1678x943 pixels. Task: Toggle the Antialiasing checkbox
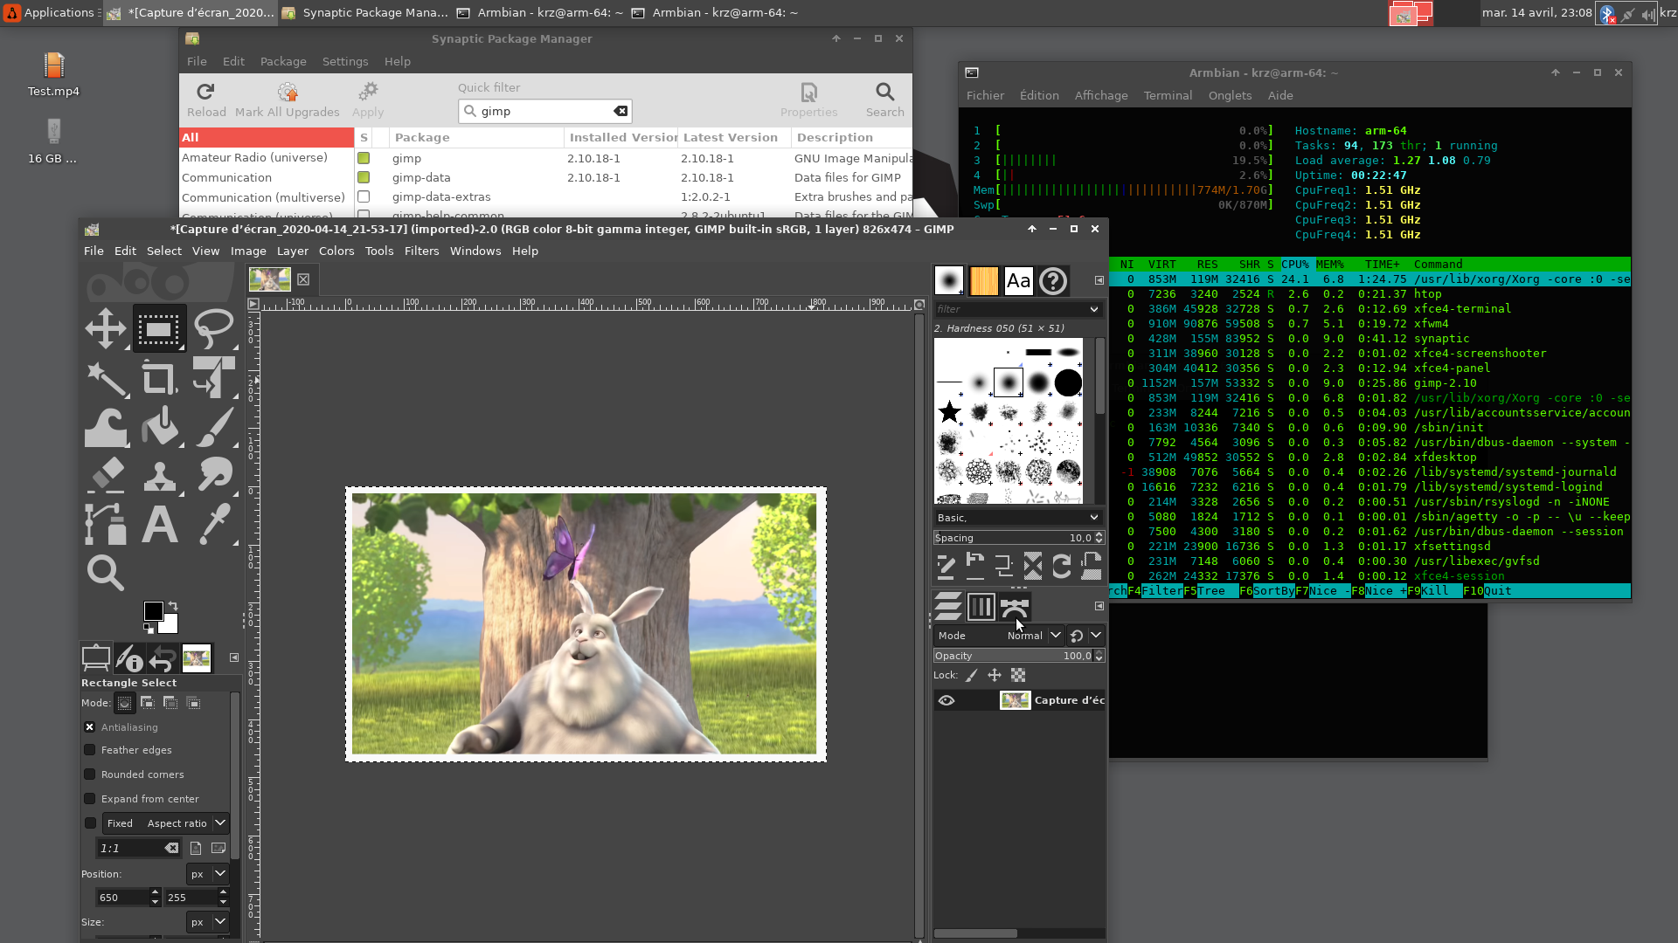point(89,726)
